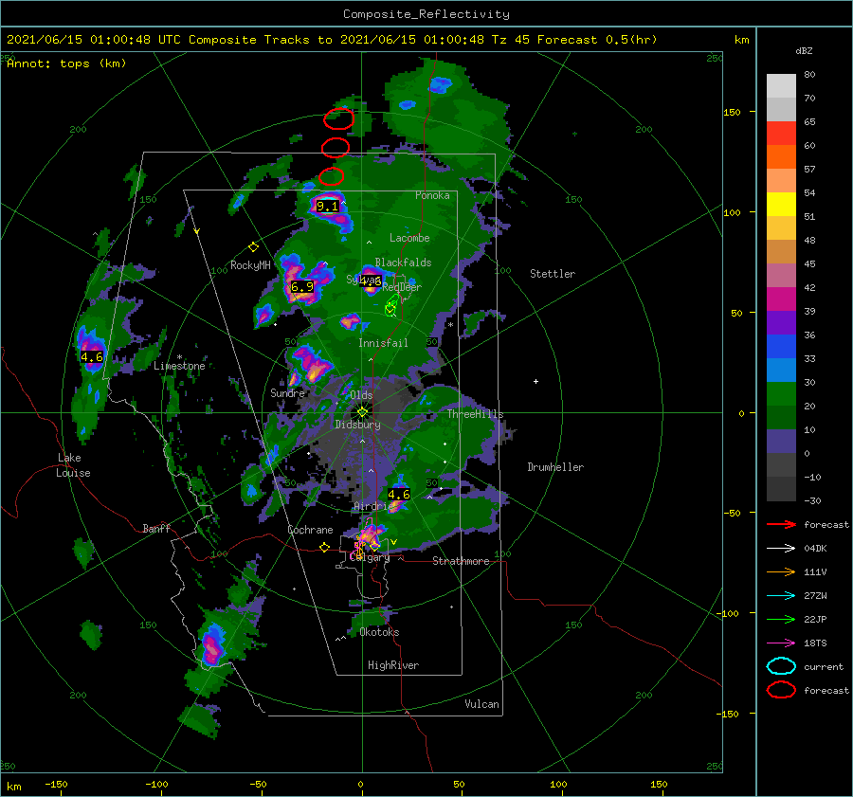Click the Banff city label
853x797 pixels.
coord(156,528)
